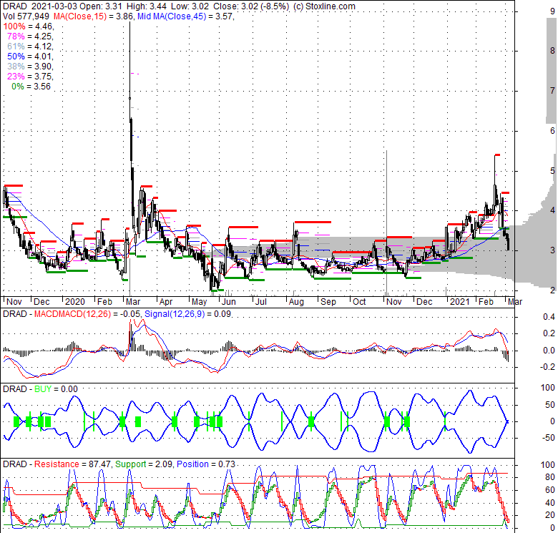Screen dimensions: 558x533
Task: Select the '0% = 3.56' Fibonacci level
Action: click(31, 87)
